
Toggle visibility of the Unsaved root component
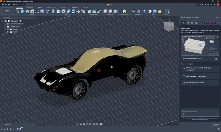click(6, 21)
